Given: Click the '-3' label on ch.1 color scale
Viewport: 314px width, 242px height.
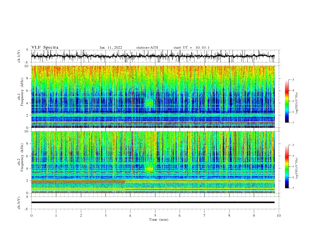Looking at the screenshot, I should 292,79.
